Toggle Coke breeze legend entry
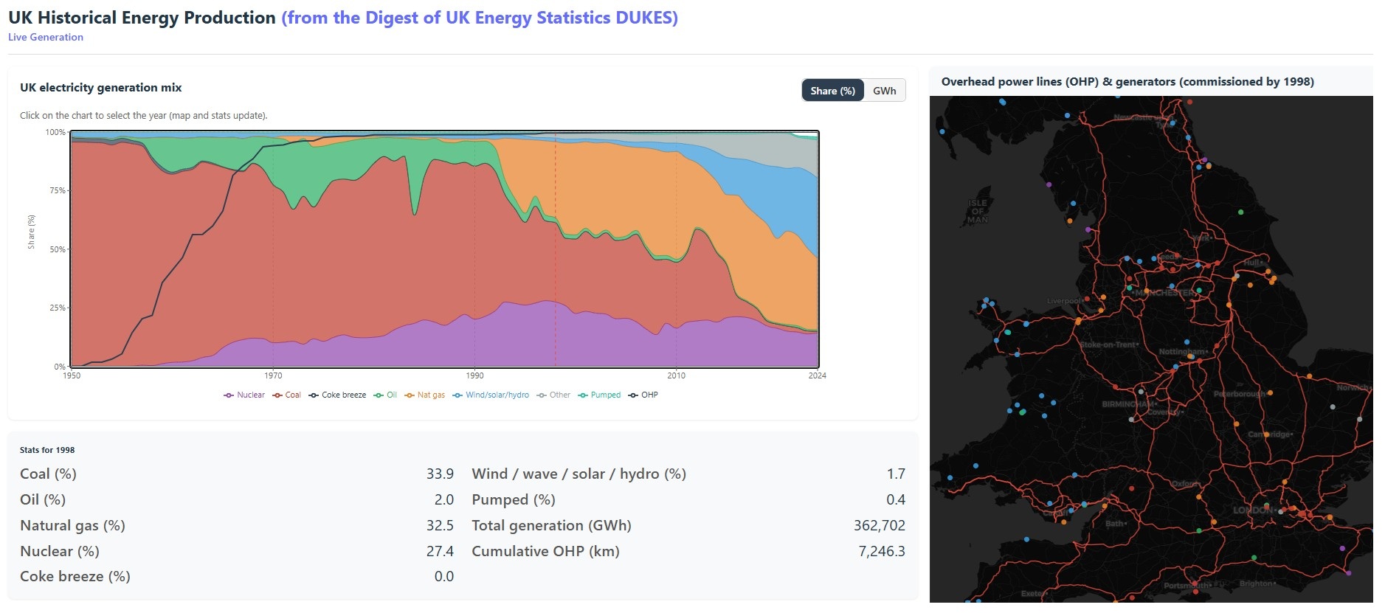This screenshot has height=613, width=1385. (x=337, y=395)
